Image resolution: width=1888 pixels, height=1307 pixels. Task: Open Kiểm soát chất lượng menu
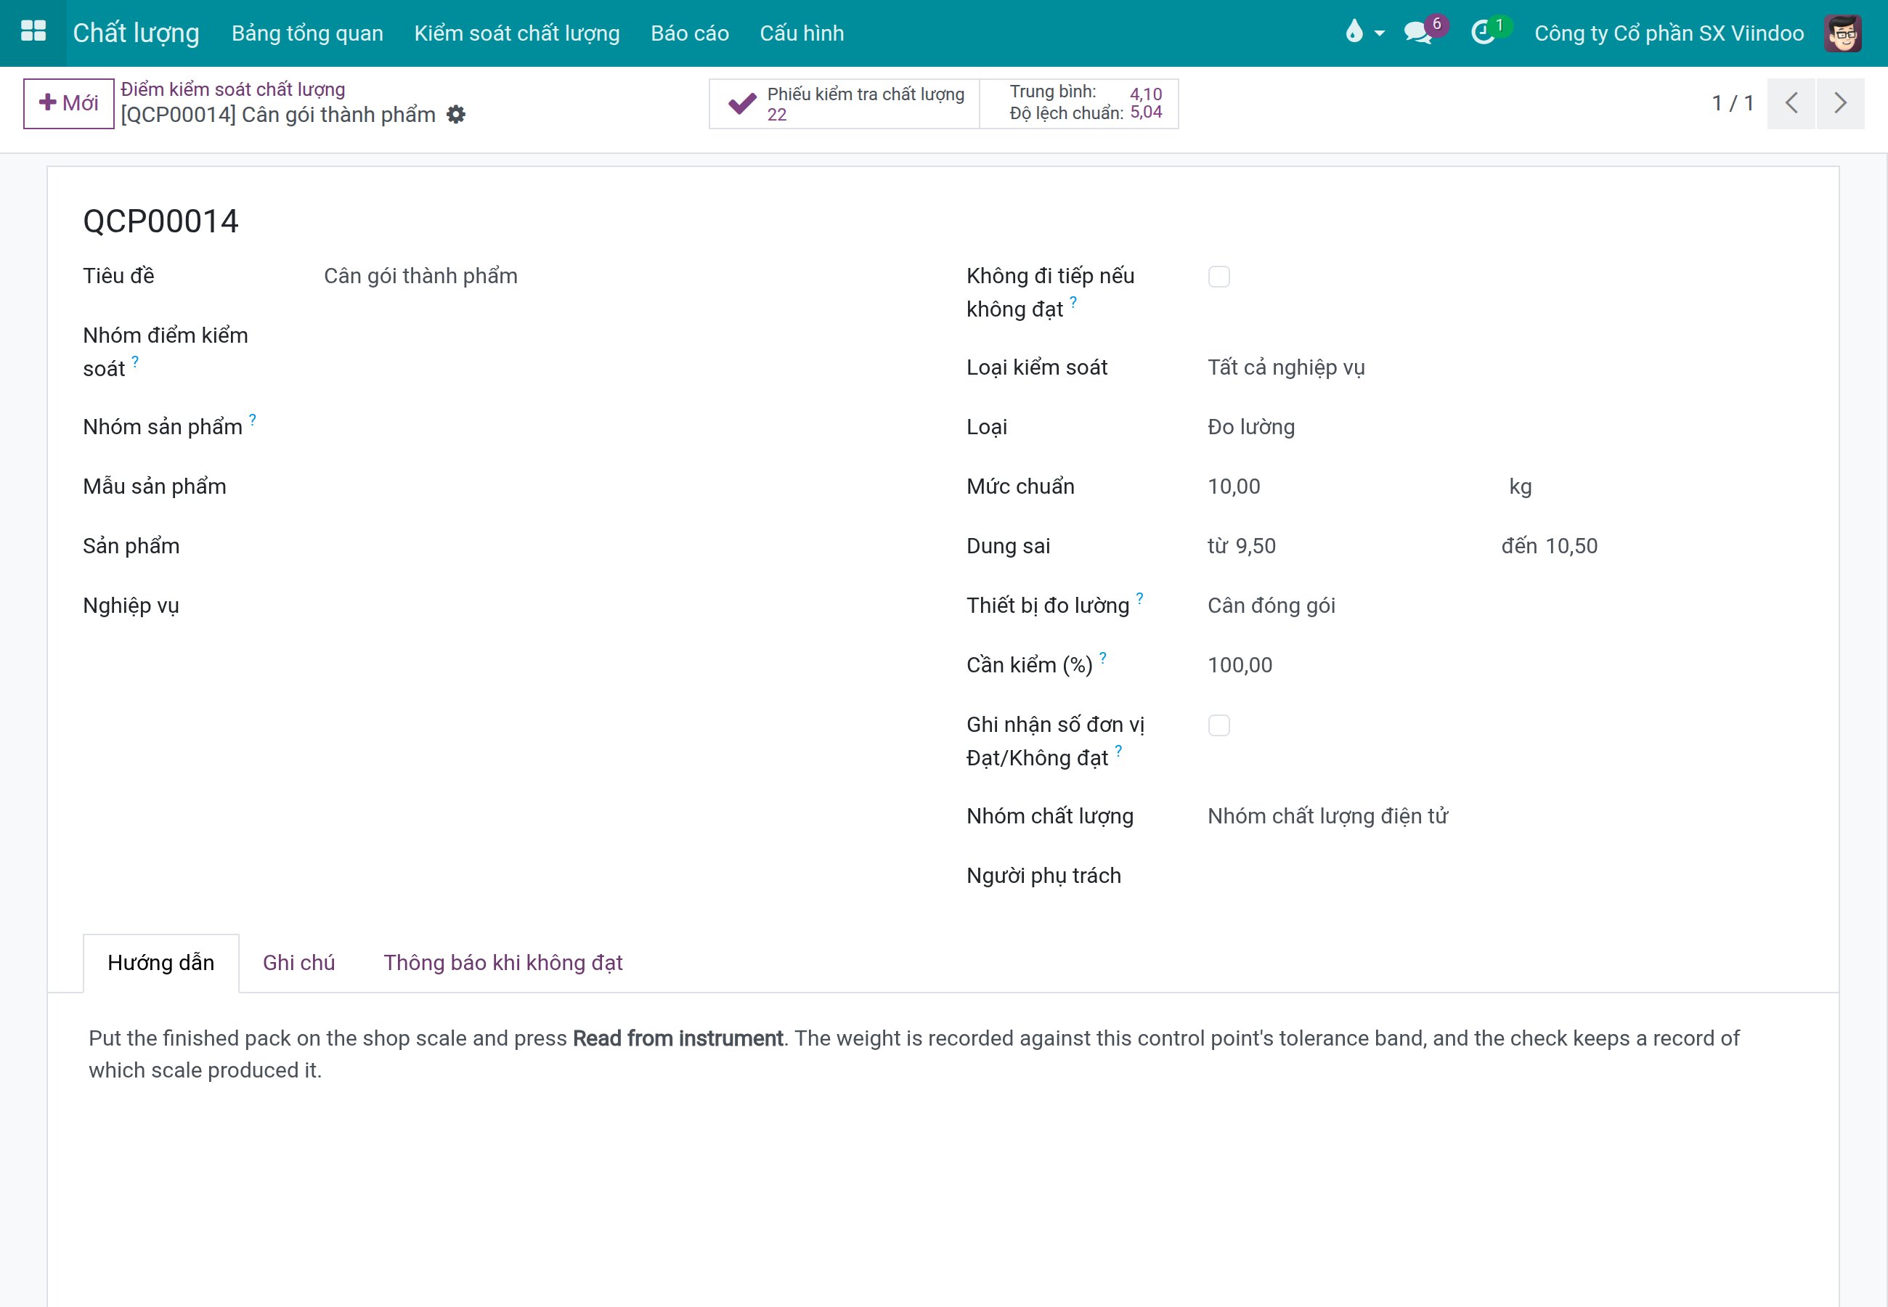[516, 33]
